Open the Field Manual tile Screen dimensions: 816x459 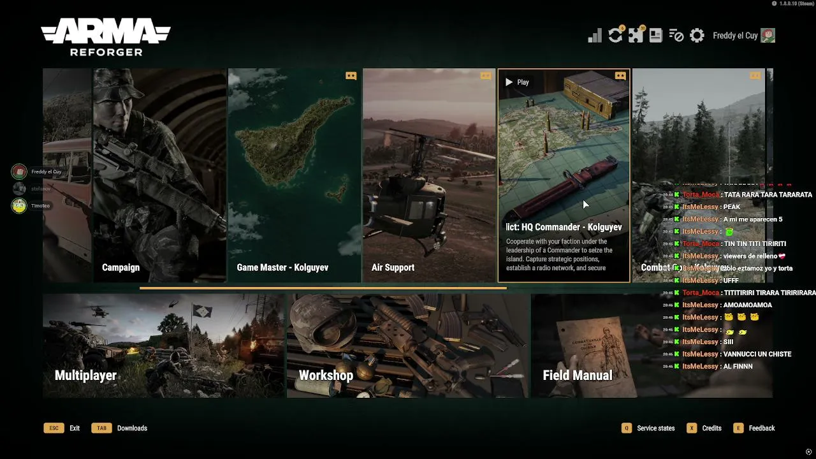pos(652,346)
